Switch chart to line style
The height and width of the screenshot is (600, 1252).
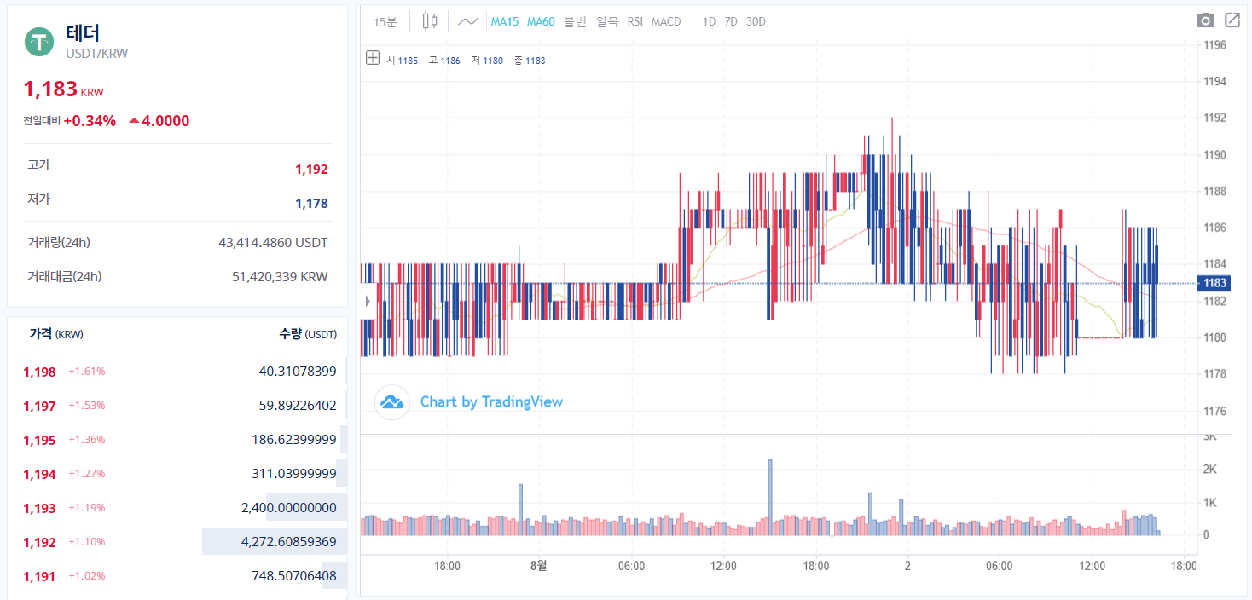tap(467, 20)
